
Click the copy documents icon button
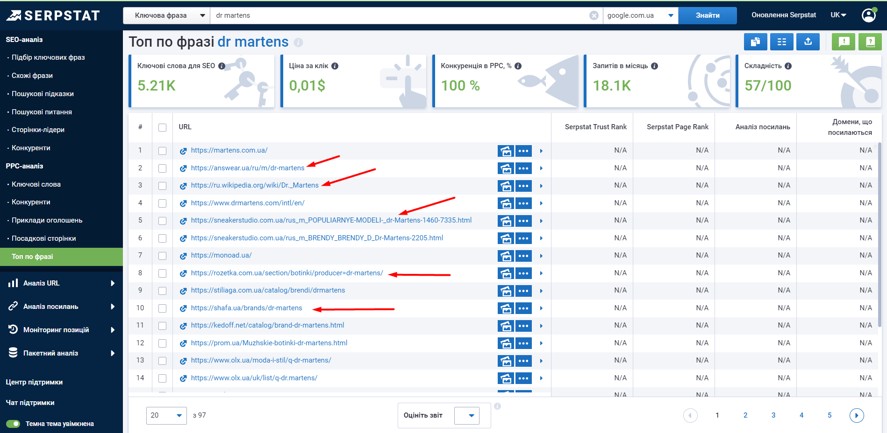[755, 42]
